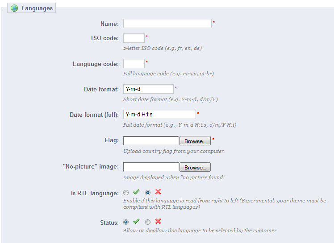Edit the Date format (full) field
This screenshot has width=334, height=243.
point(159,115)
